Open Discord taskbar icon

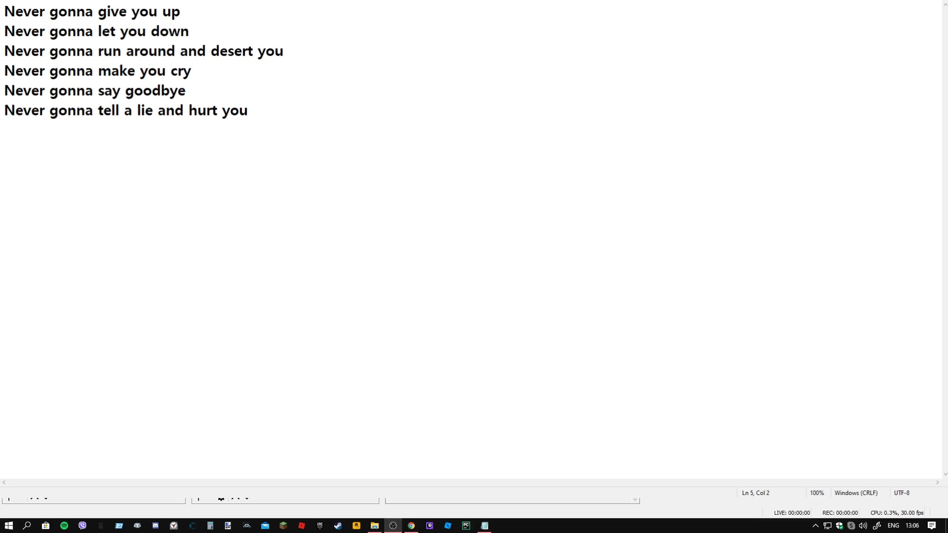click(155, 525)
